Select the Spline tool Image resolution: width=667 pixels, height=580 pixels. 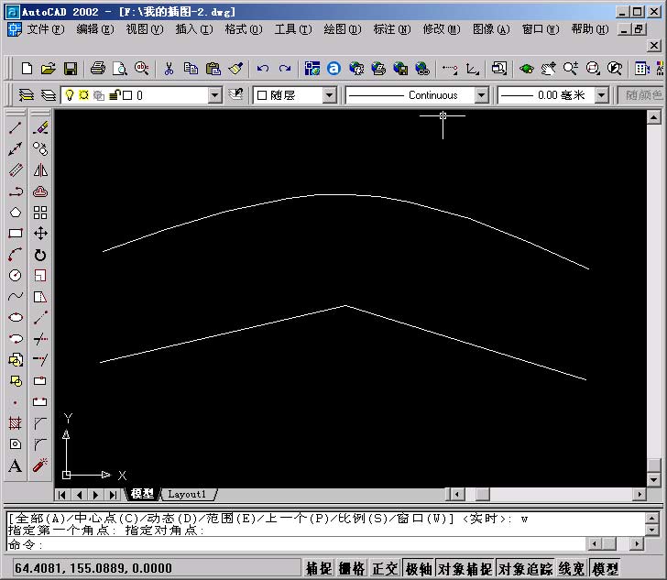(x=16, y=296)
